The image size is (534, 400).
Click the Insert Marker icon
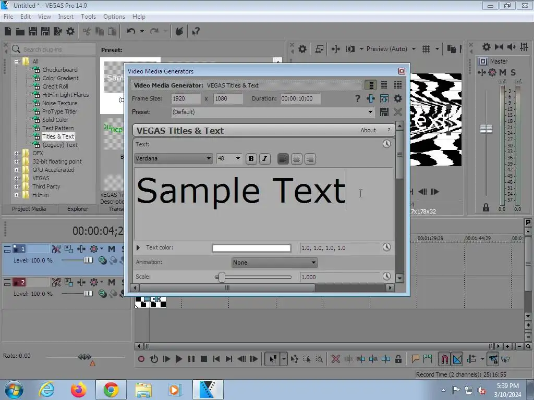(415, 359)
